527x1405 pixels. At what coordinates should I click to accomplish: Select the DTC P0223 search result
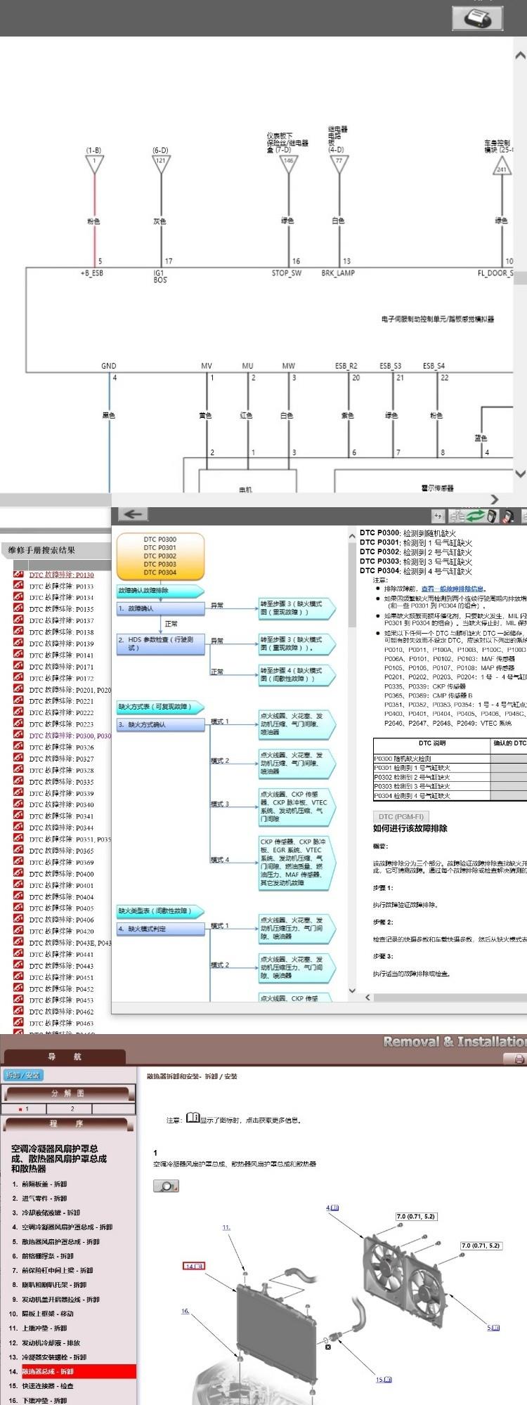coord(61,724)
